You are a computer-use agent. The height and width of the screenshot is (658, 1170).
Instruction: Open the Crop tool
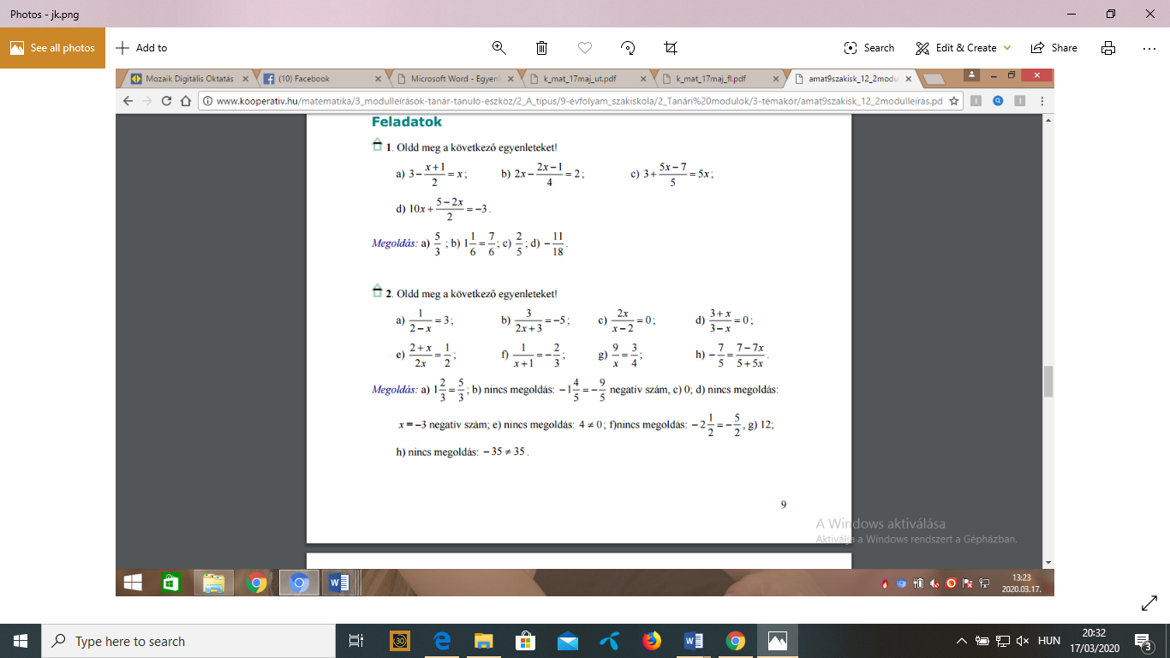[x=671, y=48]
